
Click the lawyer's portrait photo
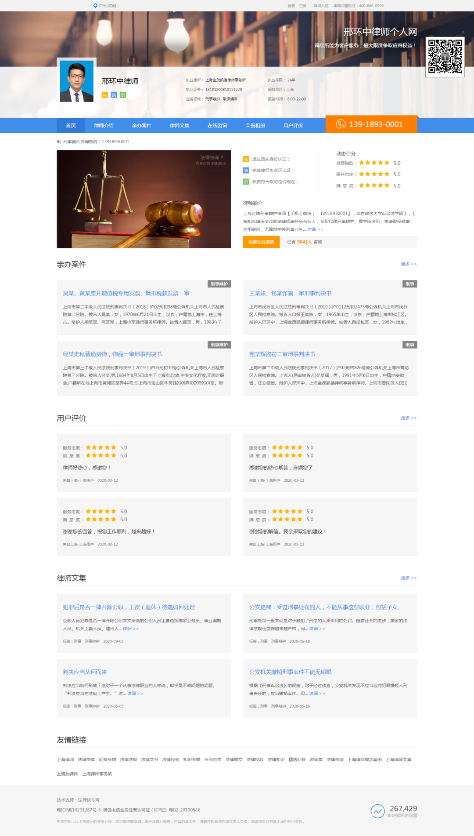pyautogui.click(x=76, y=81)
